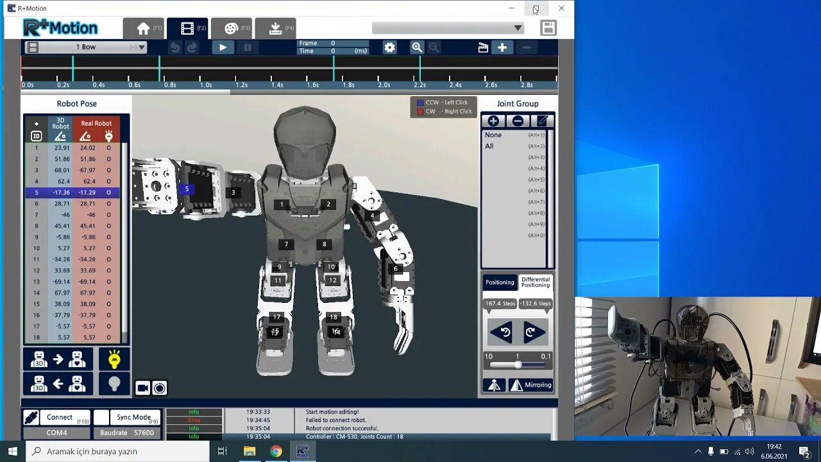Viewport: 821px width, 462px height.
Task: Undo the last edit
Action: pyautogui.click(x=174, y=47)
